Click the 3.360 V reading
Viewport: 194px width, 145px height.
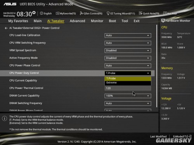point(165,119)
